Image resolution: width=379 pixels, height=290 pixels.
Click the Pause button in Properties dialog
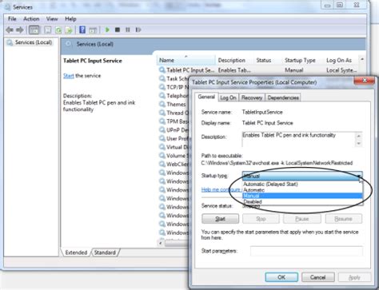302,219
